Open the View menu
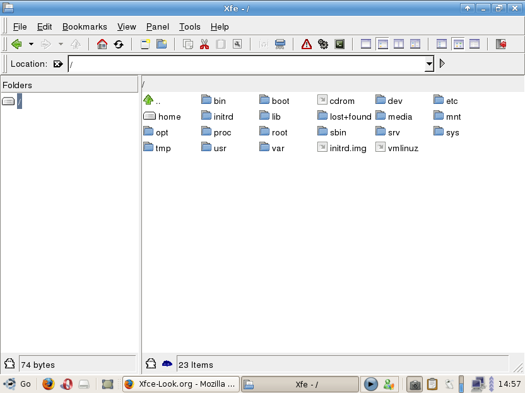525x393 pixels. 127,26
